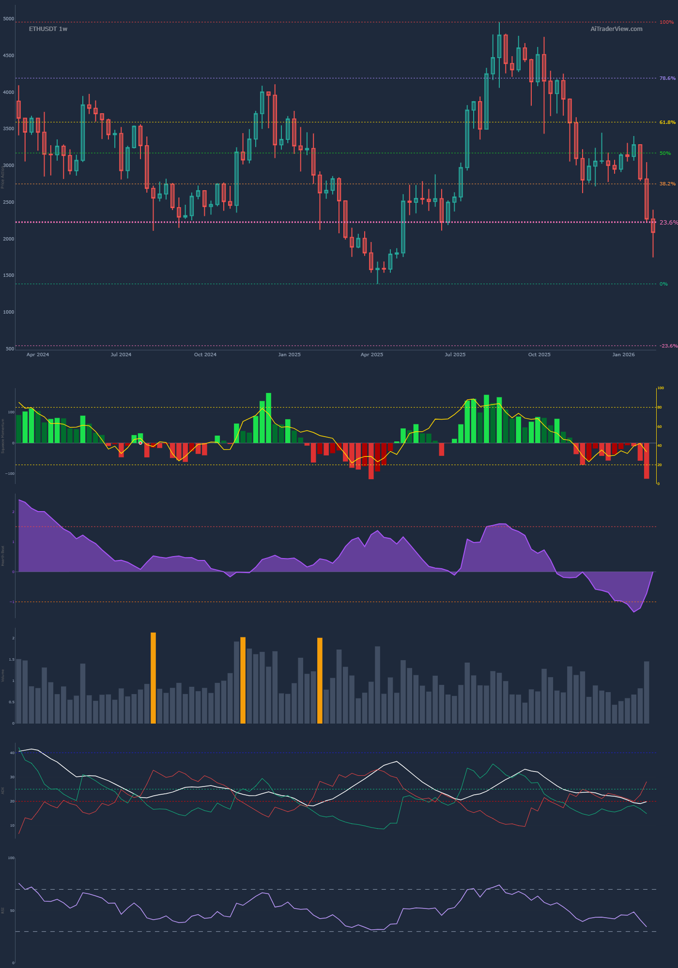This screenshot has height=968, width=678.
Task: Click the last orange volume spike bar
Action: tap(320, 680)
